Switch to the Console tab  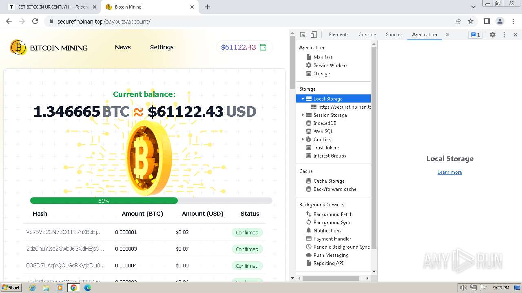pyautogui.click(x=367, y=35)
